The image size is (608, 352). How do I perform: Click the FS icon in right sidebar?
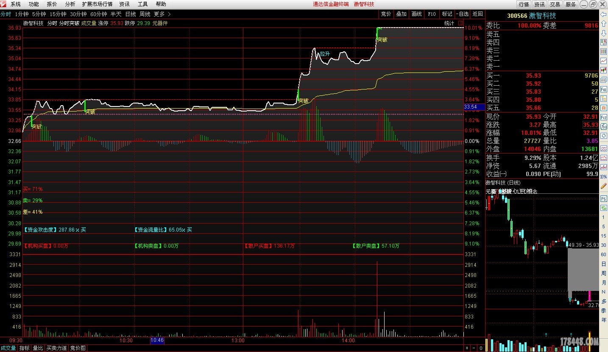tap(603, 198)
